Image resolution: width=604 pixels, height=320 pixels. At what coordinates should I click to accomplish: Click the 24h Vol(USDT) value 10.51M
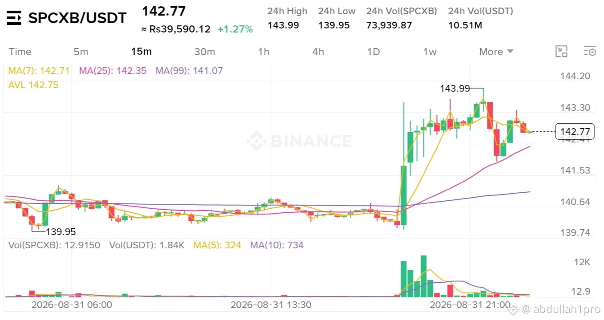(465, 25)
